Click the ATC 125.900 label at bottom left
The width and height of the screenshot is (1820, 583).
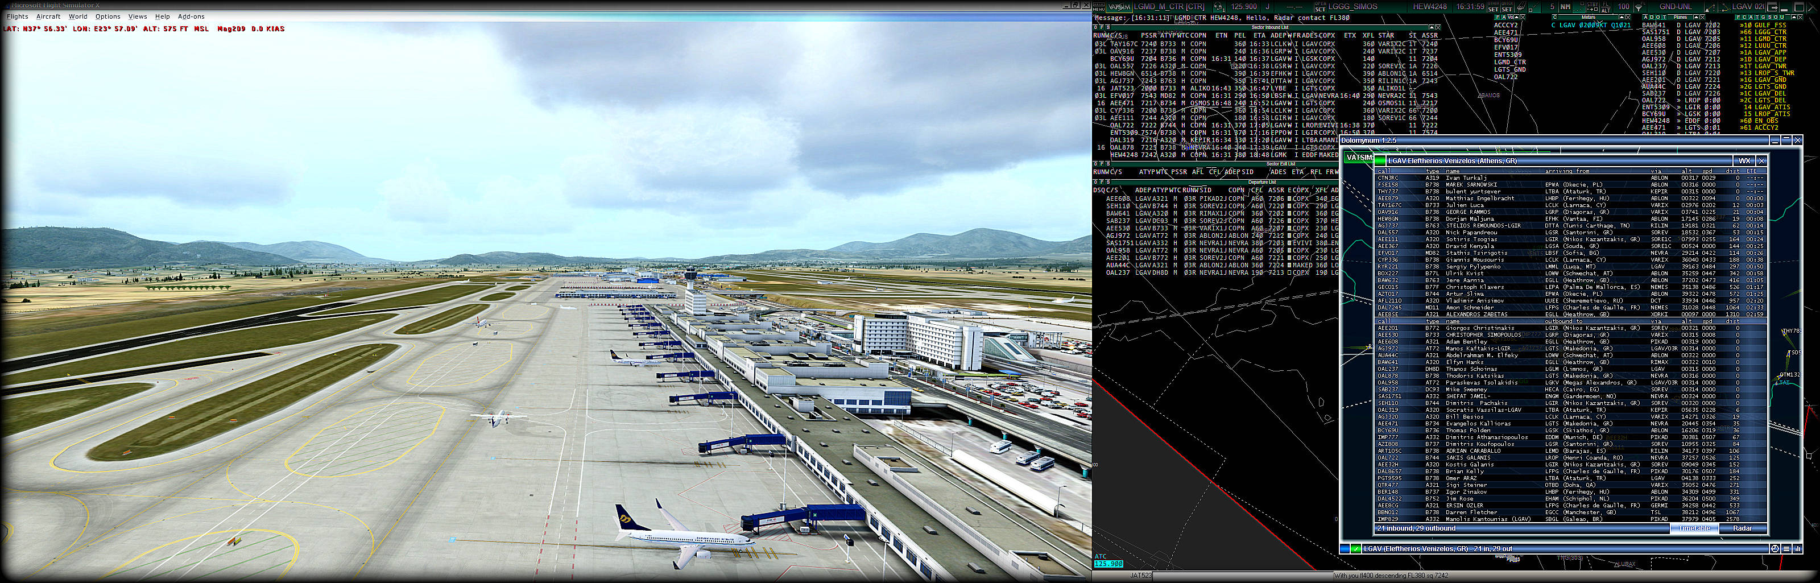point(1108,560)
